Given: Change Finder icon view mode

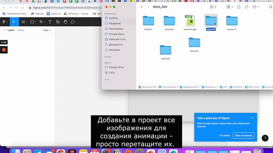Looking at the screenshot, I should tap(213, 7).
